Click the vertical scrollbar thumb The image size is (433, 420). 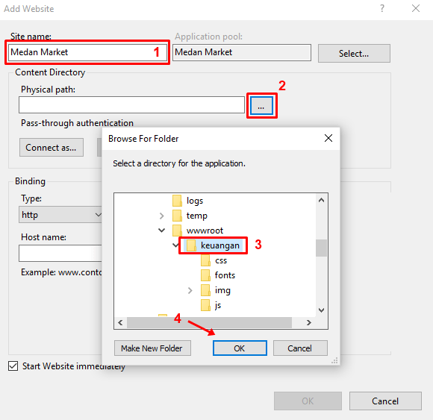(x=321, y=248)
